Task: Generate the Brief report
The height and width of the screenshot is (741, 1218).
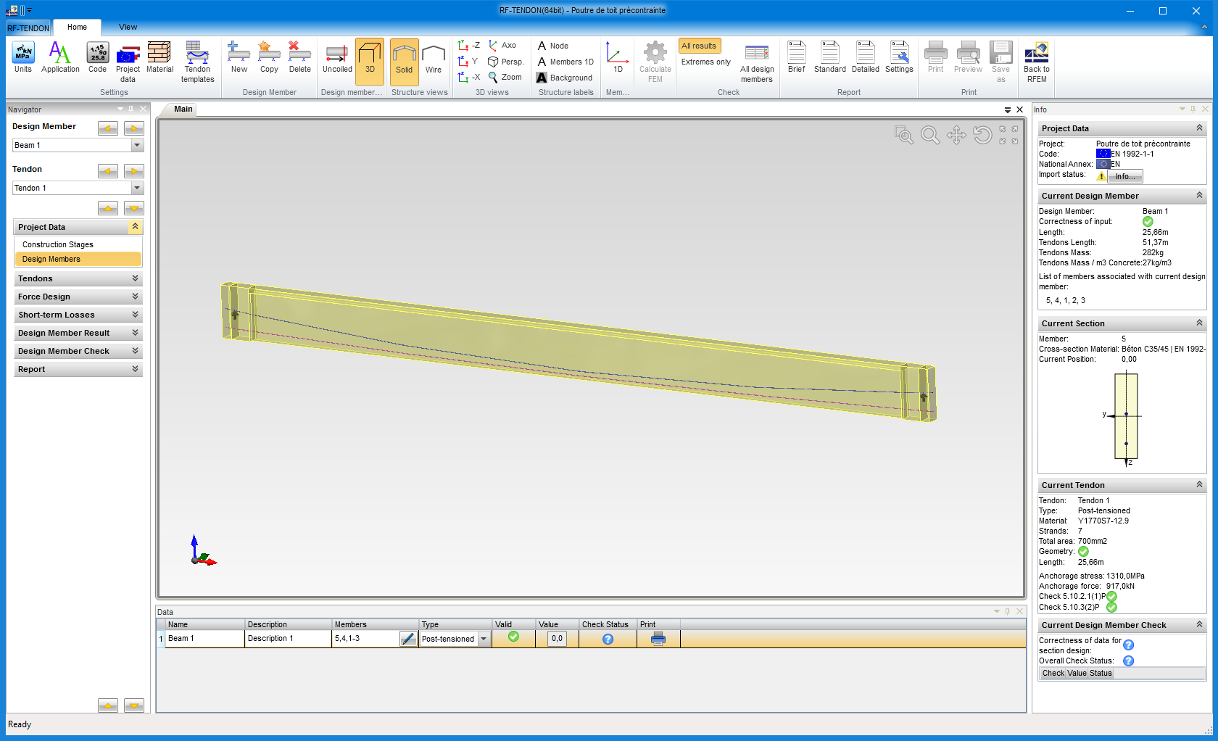Action: [796, 57]
